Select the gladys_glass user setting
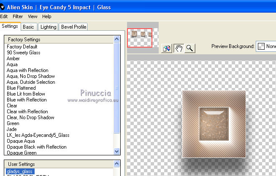Image resolution: width=276 pixels, height=176 pixels. click(20, 171)
